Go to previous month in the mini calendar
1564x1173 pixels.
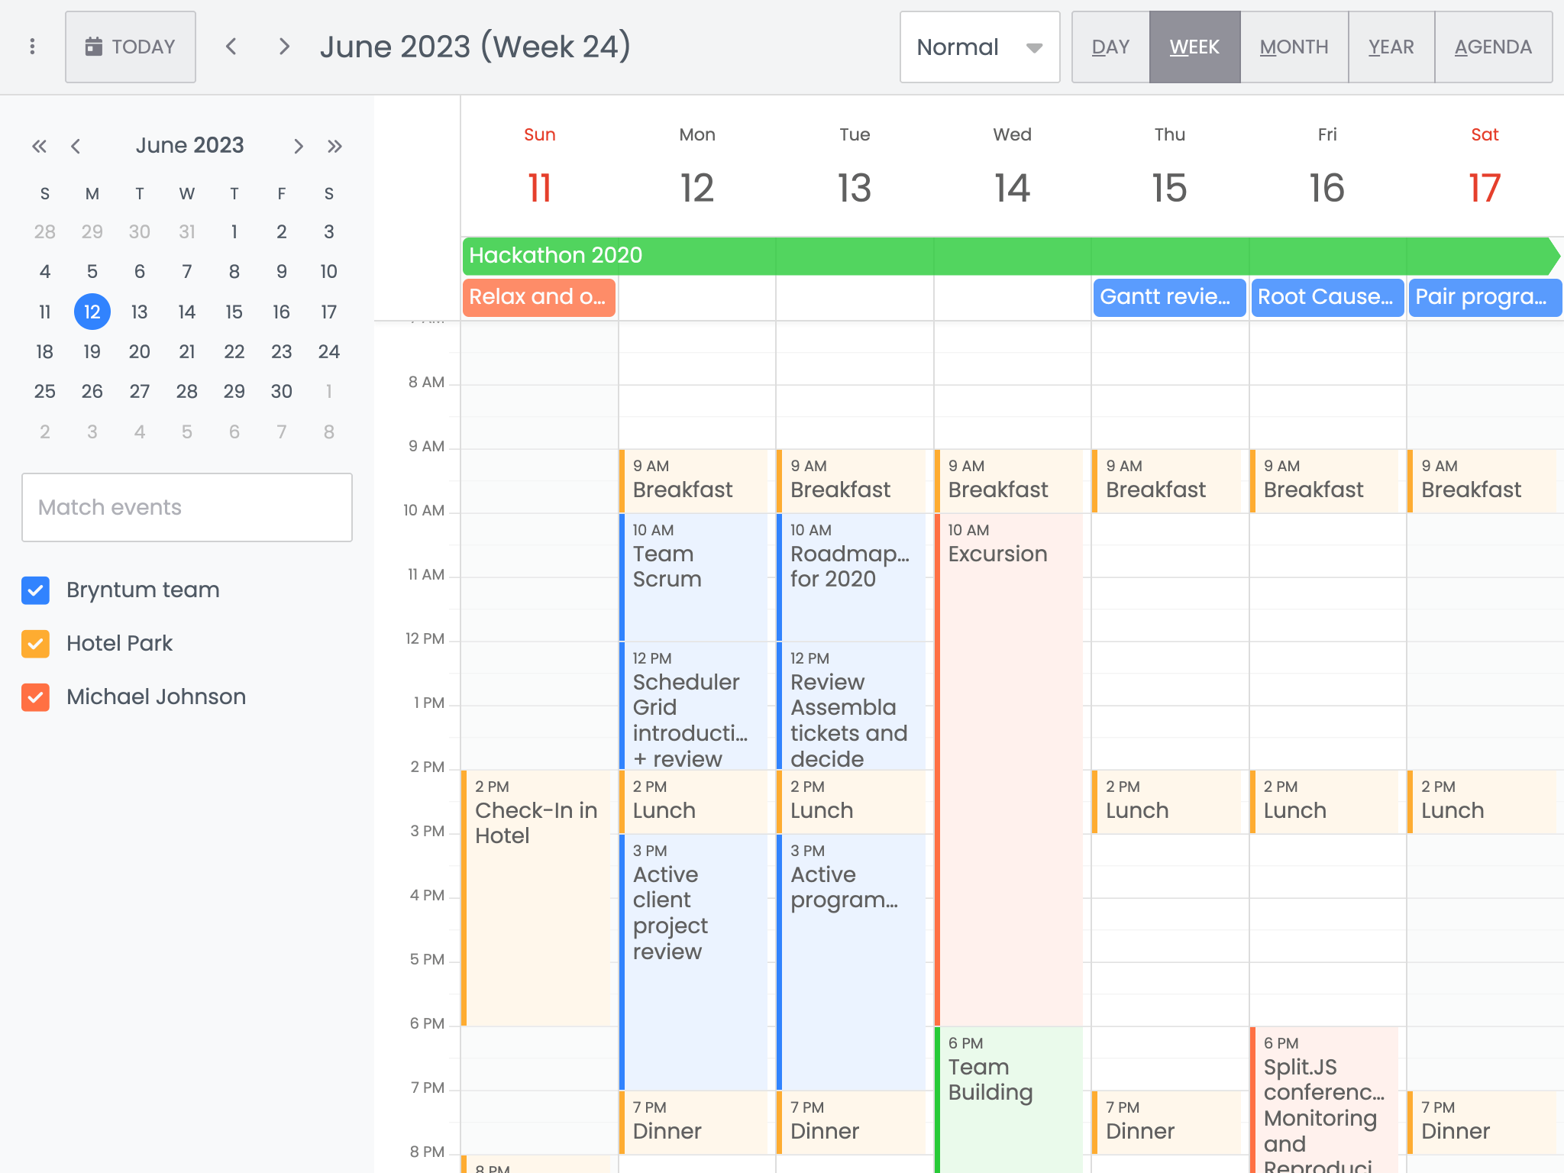[x=76, y=146]
